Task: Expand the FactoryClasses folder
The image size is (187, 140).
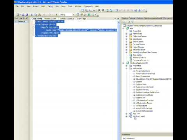Action: coord(127,44)
